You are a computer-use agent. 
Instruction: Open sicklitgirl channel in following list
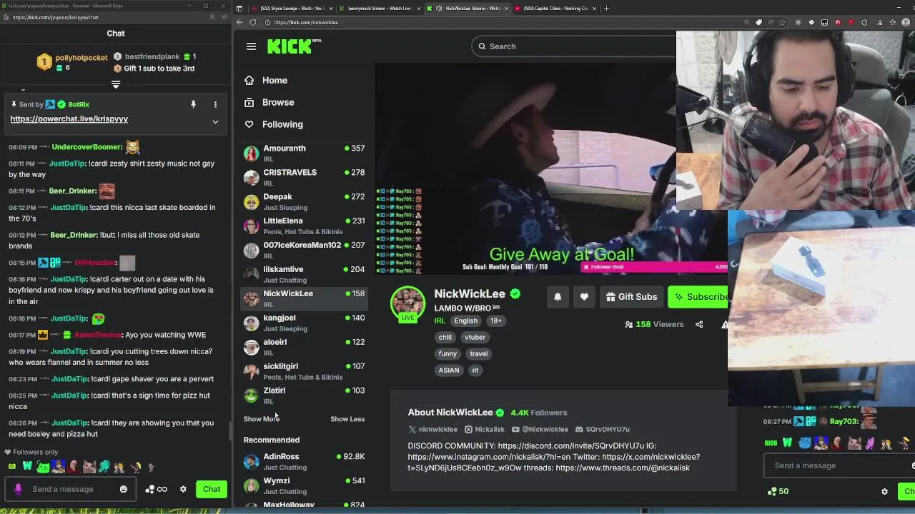304,371
